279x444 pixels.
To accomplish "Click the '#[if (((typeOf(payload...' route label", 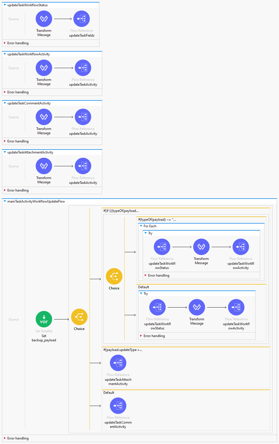I will pyautogui.click(x=121, y=211).
